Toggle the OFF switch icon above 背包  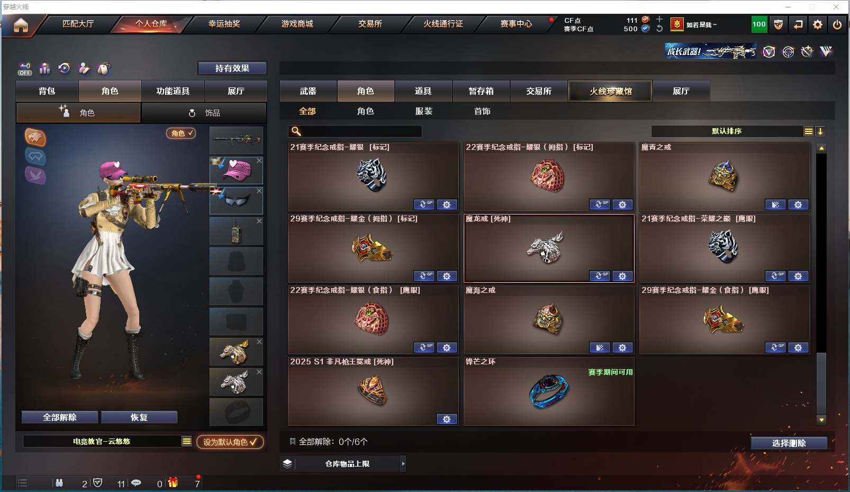pyautogui.click(x=25, y=69)
